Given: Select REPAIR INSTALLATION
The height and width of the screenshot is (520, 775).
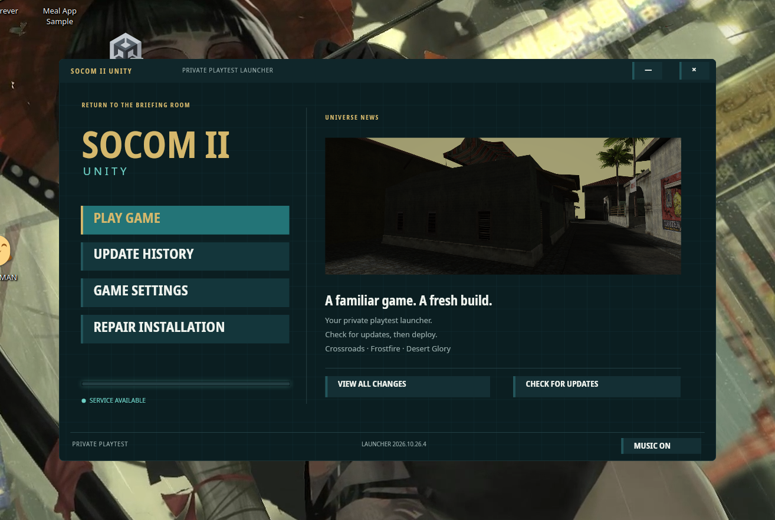Looking at the screenshot, I should pyautogui.click(x=185, y=329).
